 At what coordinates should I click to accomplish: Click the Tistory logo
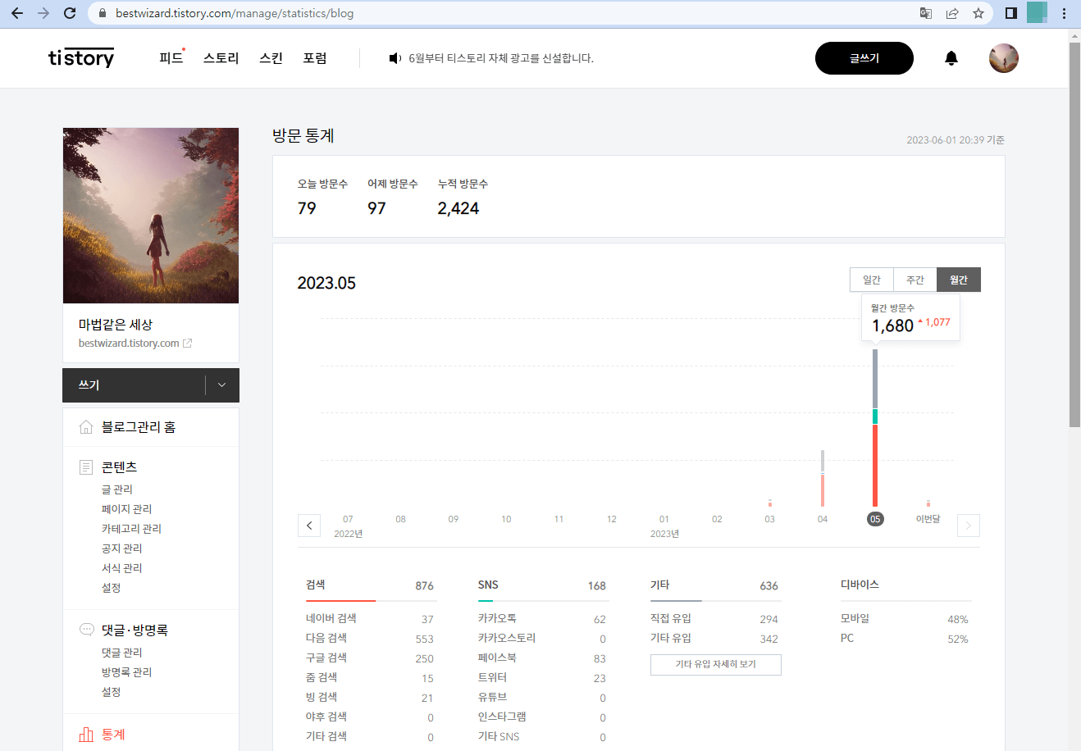pyautogui.click(x=80, y=57)
